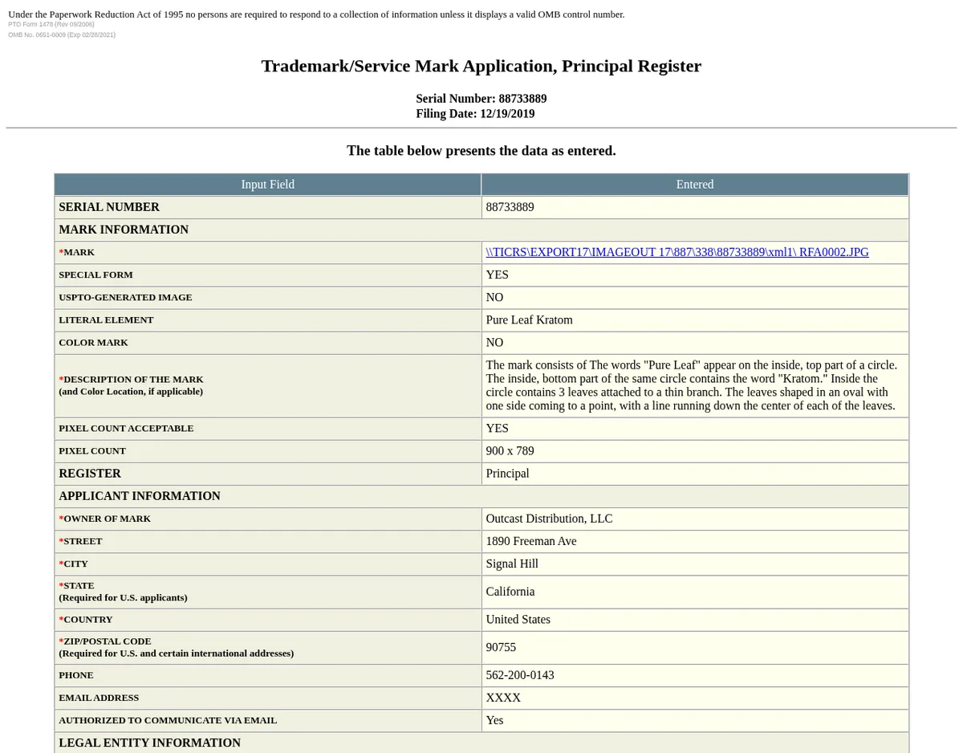Click the 'APPLICANT INFORMATION' section heading
This screenshot has height=753, width=963.
pyautogui.click(x=140, y=496)
